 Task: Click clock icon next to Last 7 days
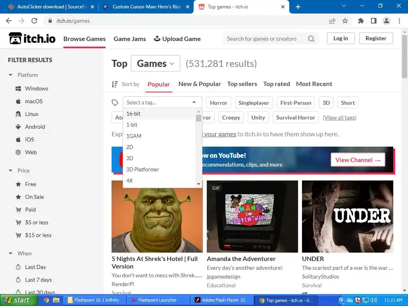pyautogui.click(x=18, y=280)
